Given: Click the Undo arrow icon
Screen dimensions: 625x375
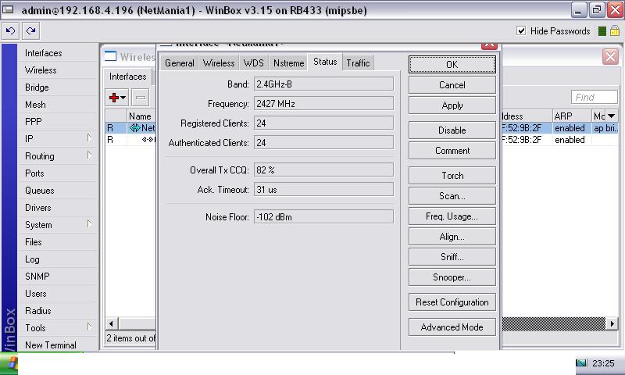Looking at the screenshot, I should [11, 30].
